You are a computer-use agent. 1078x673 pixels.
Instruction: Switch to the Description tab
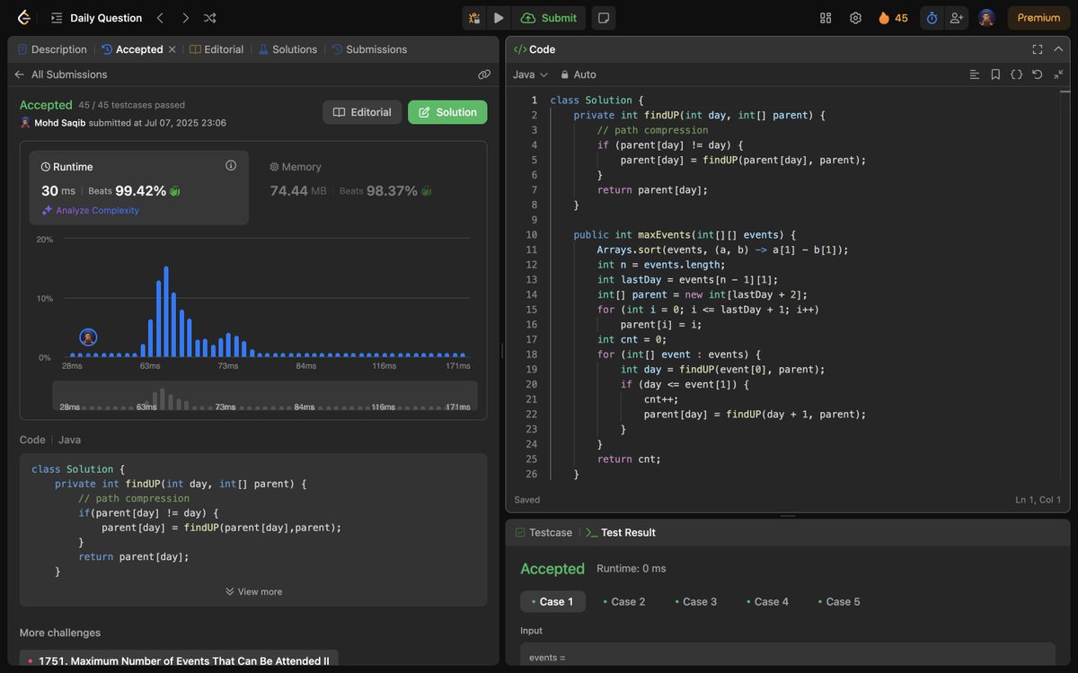pyautogui.click(x=52, y=49)
